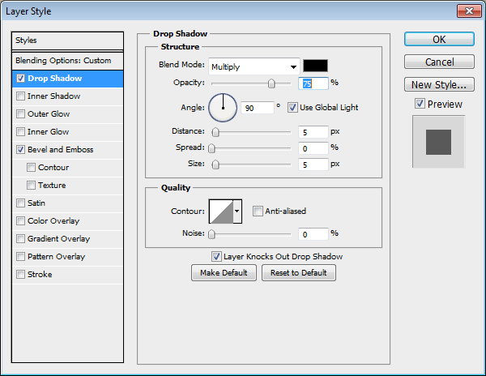Click the Distance value field

tap(312, 132)
